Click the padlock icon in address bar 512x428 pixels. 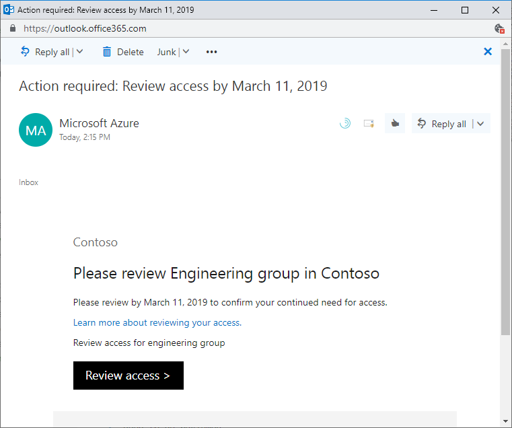[x=13, y=29]
